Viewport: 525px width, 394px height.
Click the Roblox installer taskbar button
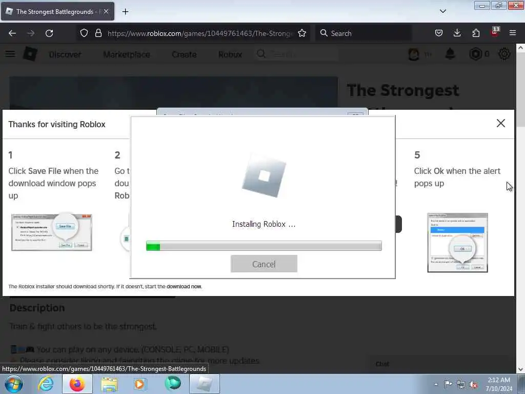205,384
